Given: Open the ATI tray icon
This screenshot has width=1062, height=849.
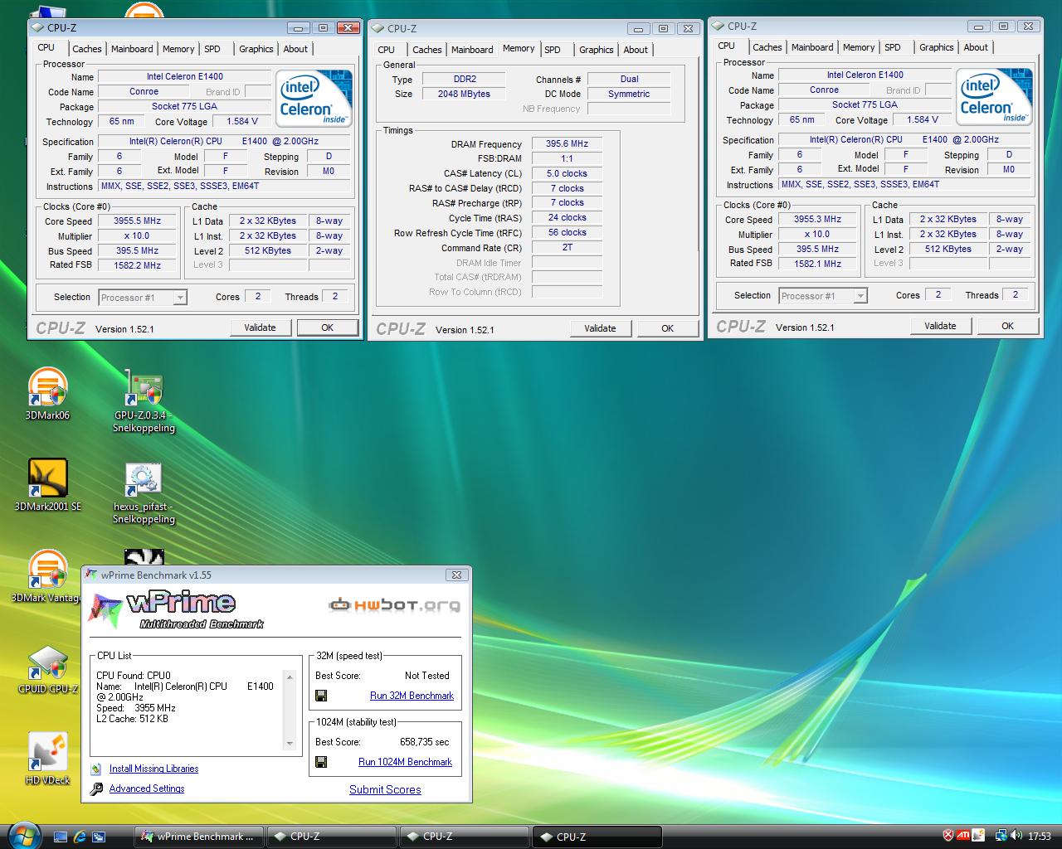Looking at the screenshot, I should click(963, 836).
